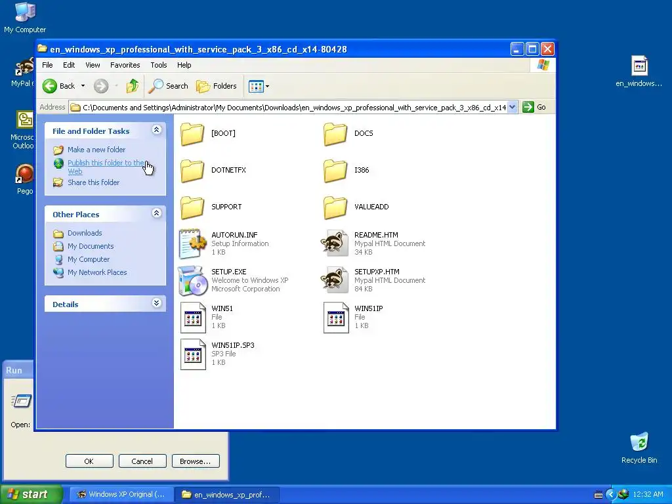Select the AUTORUN.INF file icon
Image resolution: width=672 pixels, height=504 pixels.
click(192, 244)
